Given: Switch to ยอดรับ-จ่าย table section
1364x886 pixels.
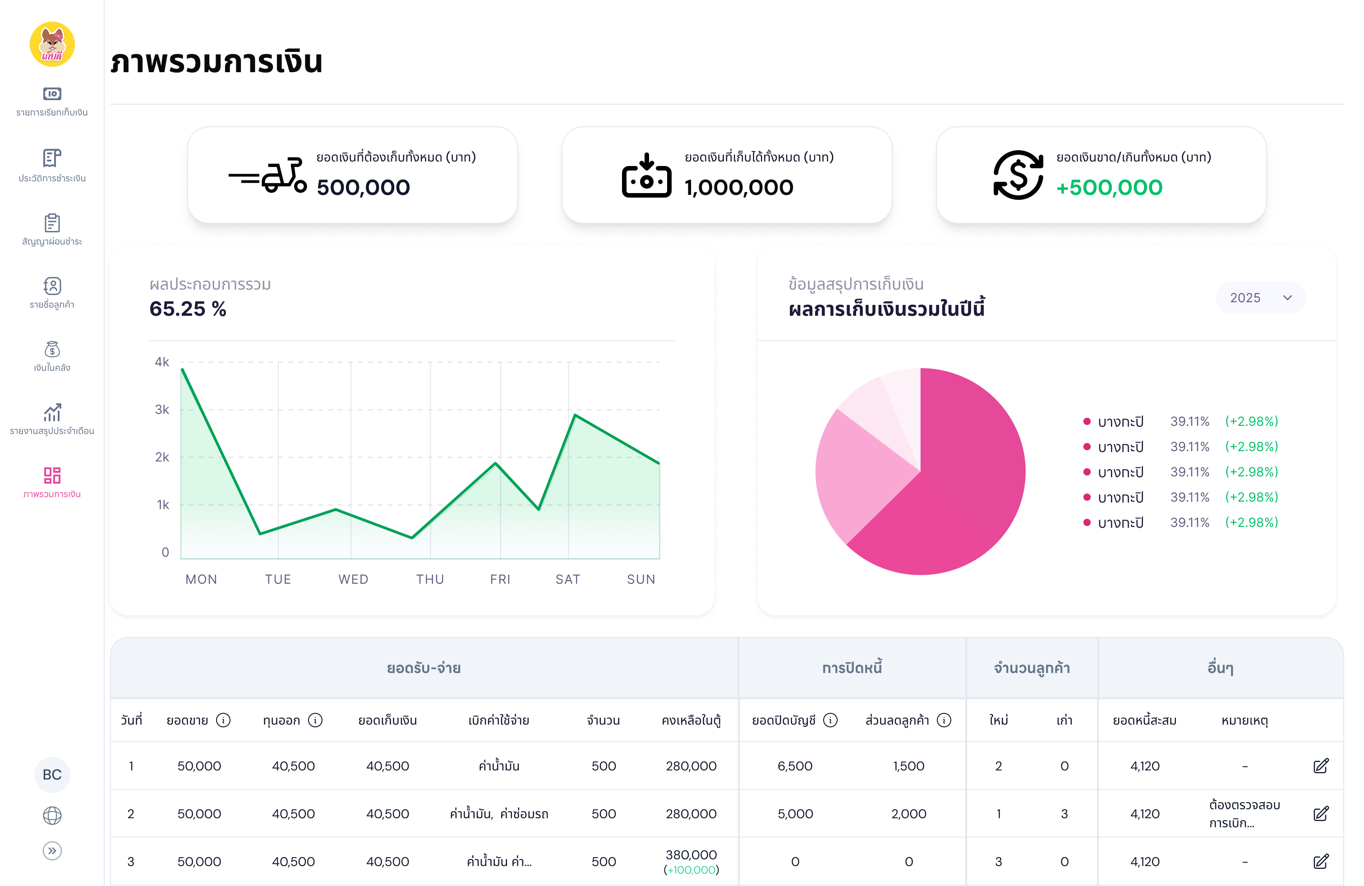Looking at the screenshot, I should 423,667.
